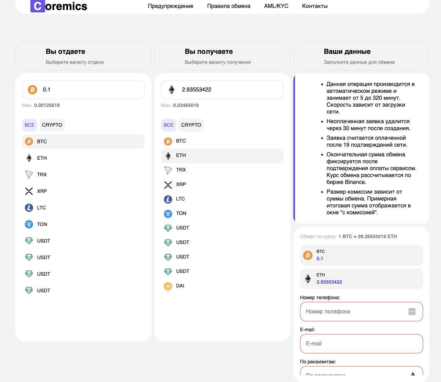Filter give currencies by CRYPTO
The width and height of the screenshot is (441, 382).
(52, 125)
